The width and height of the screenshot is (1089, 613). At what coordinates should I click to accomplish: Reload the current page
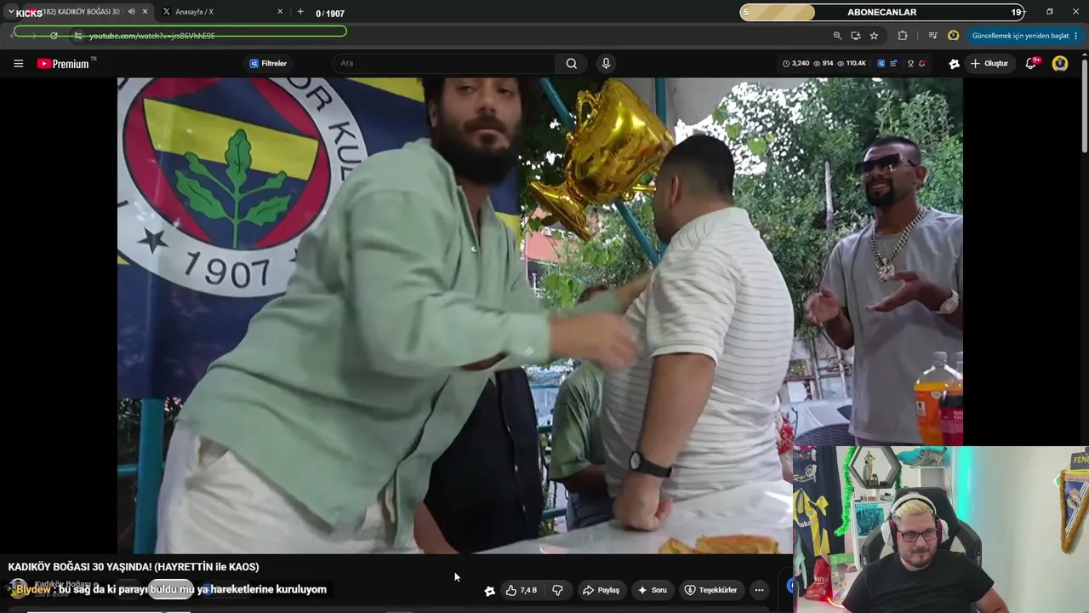click(54, 36)
